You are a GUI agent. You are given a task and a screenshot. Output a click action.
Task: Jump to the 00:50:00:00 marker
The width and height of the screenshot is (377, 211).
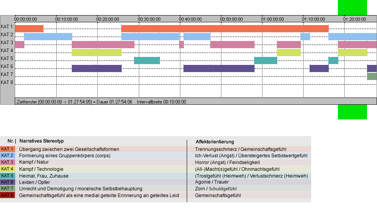tap(231, 19)
